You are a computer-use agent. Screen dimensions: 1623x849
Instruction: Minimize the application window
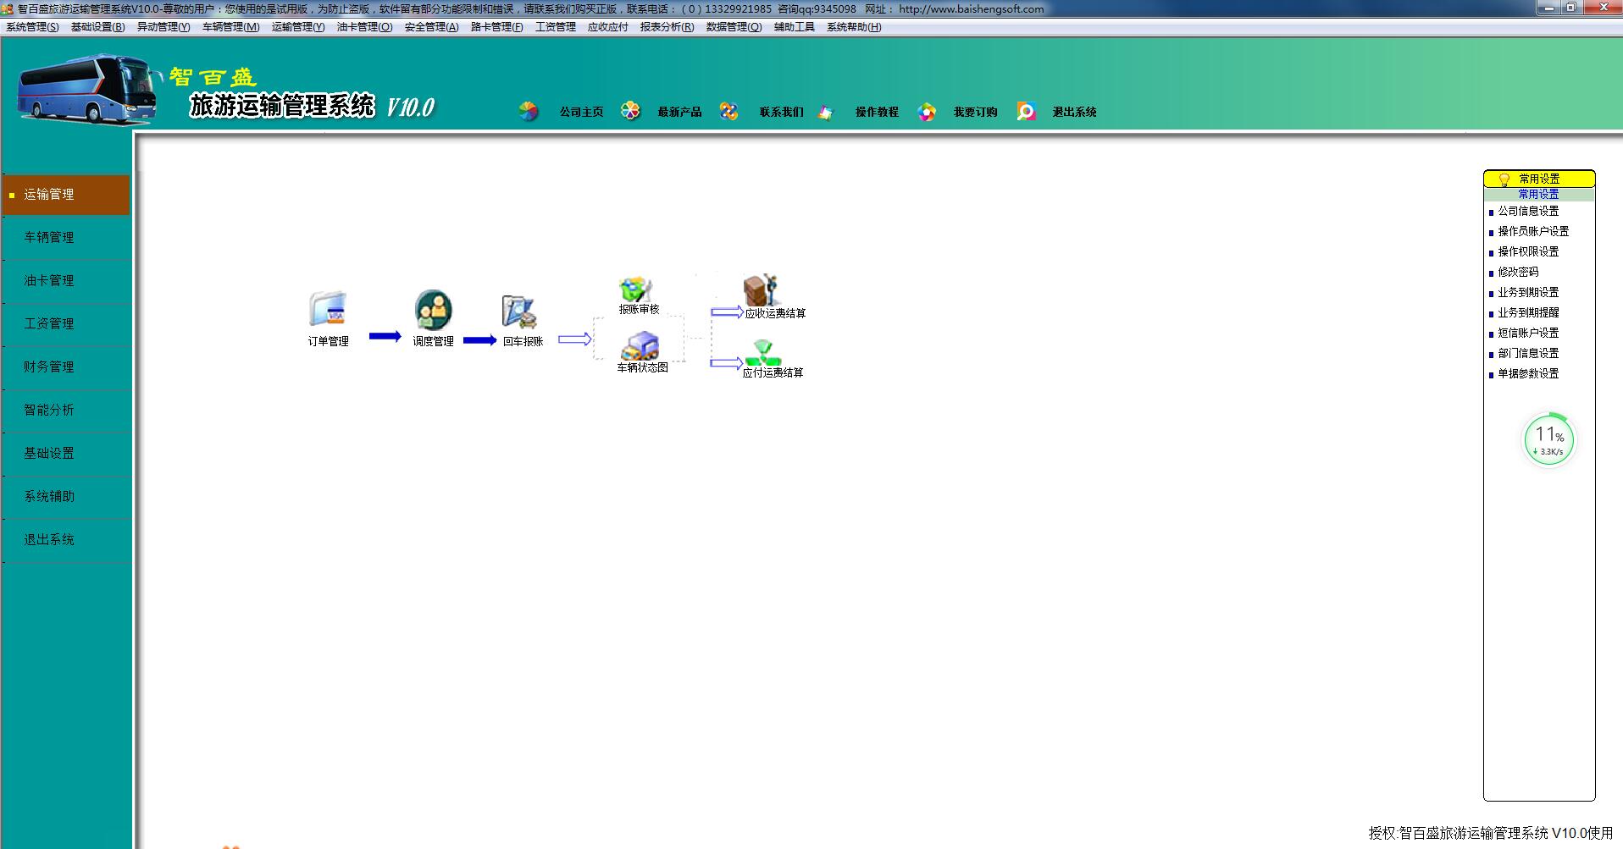(1550, 8)
